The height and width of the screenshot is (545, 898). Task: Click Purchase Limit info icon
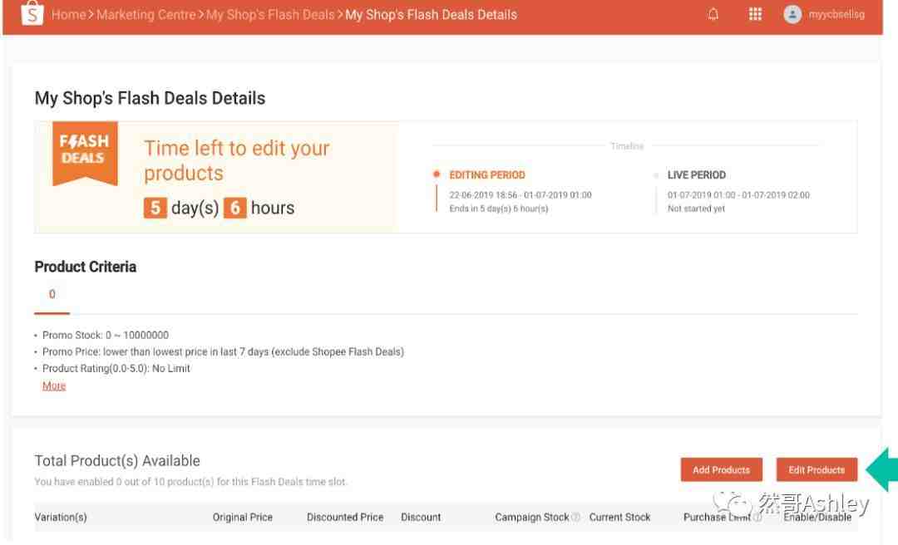pos(757,518)
